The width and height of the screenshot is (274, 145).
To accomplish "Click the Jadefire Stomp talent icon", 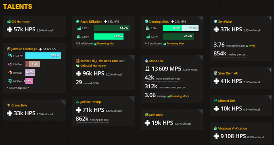I will point(77,102).
